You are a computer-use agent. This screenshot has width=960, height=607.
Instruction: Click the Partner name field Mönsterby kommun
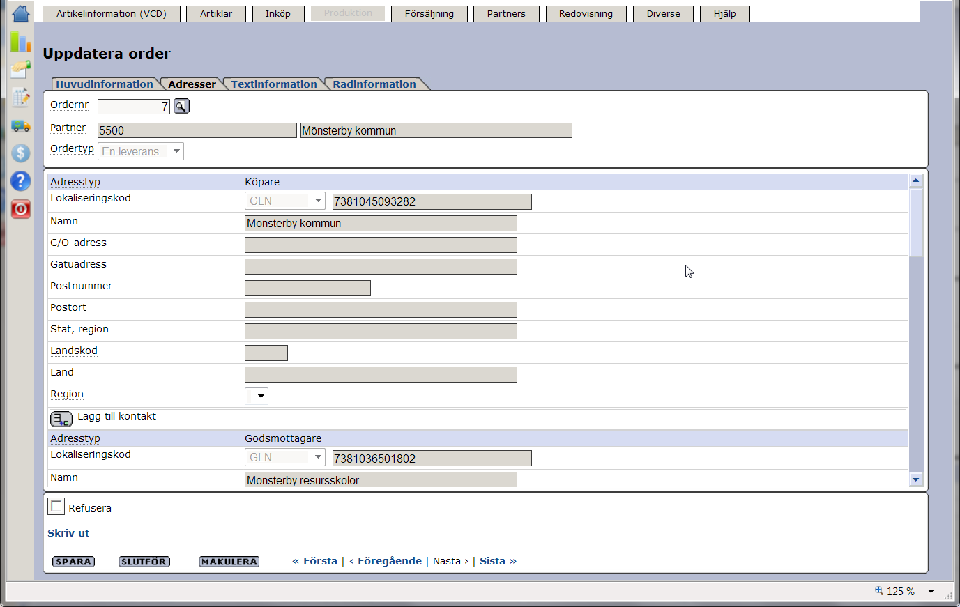436,130
